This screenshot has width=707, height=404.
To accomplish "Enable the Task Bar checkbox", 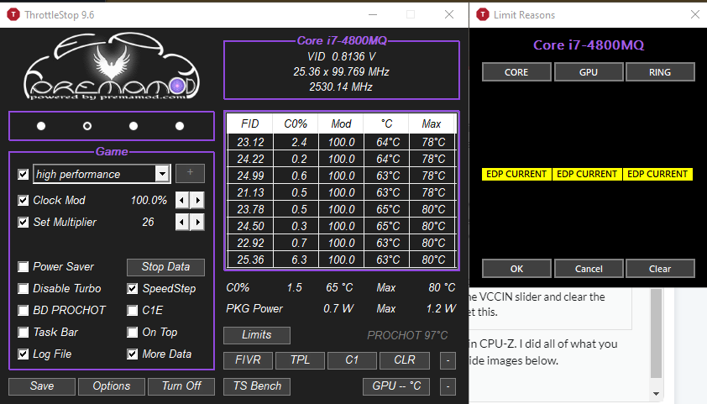I will pos(23,333).
